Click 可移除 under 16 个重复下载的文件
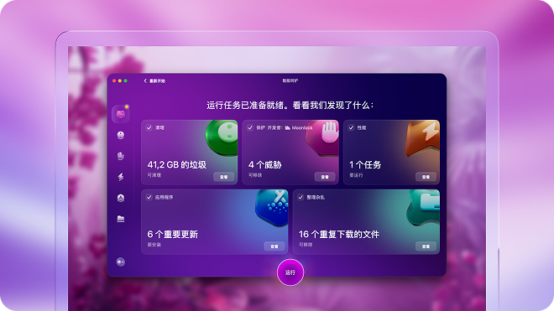Viewport: 554px width, 311px height. 306,245
